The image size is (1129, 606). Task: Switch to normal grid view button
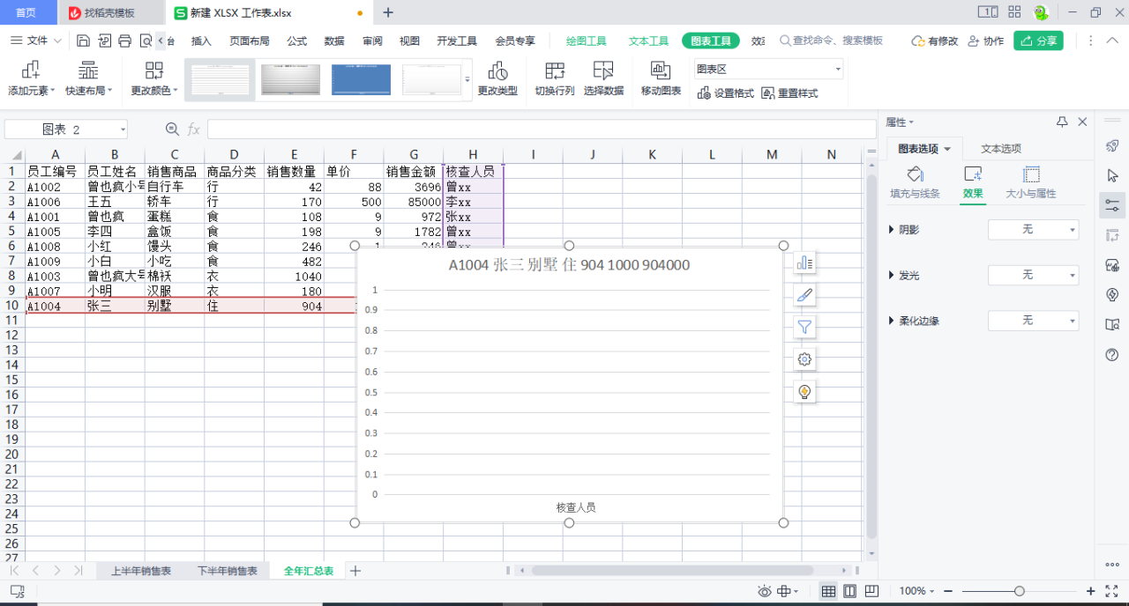pos(828,591)
